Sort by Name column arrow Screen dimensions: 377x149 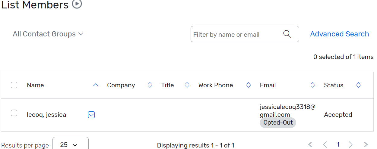[96, 85]
